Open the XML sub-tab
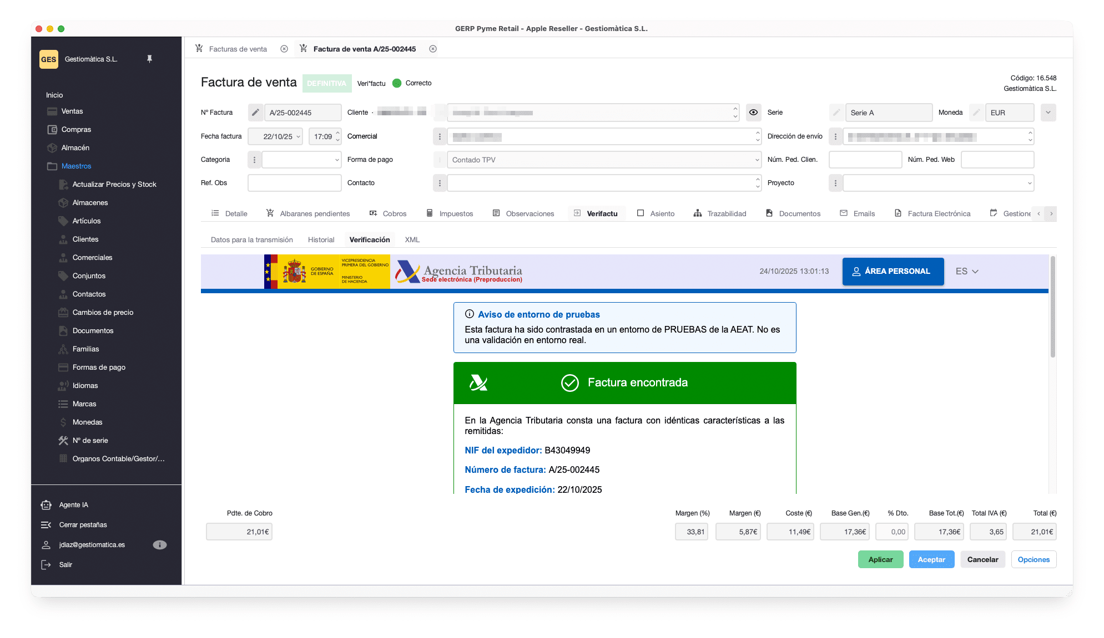Viewport: 1104px width, 638px height. click(412, 240)
